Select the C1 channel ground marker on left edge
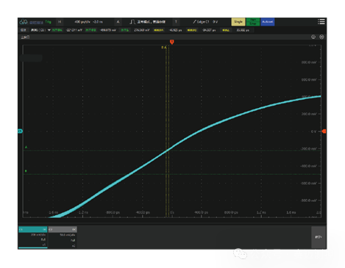 (x=21, y=131)
